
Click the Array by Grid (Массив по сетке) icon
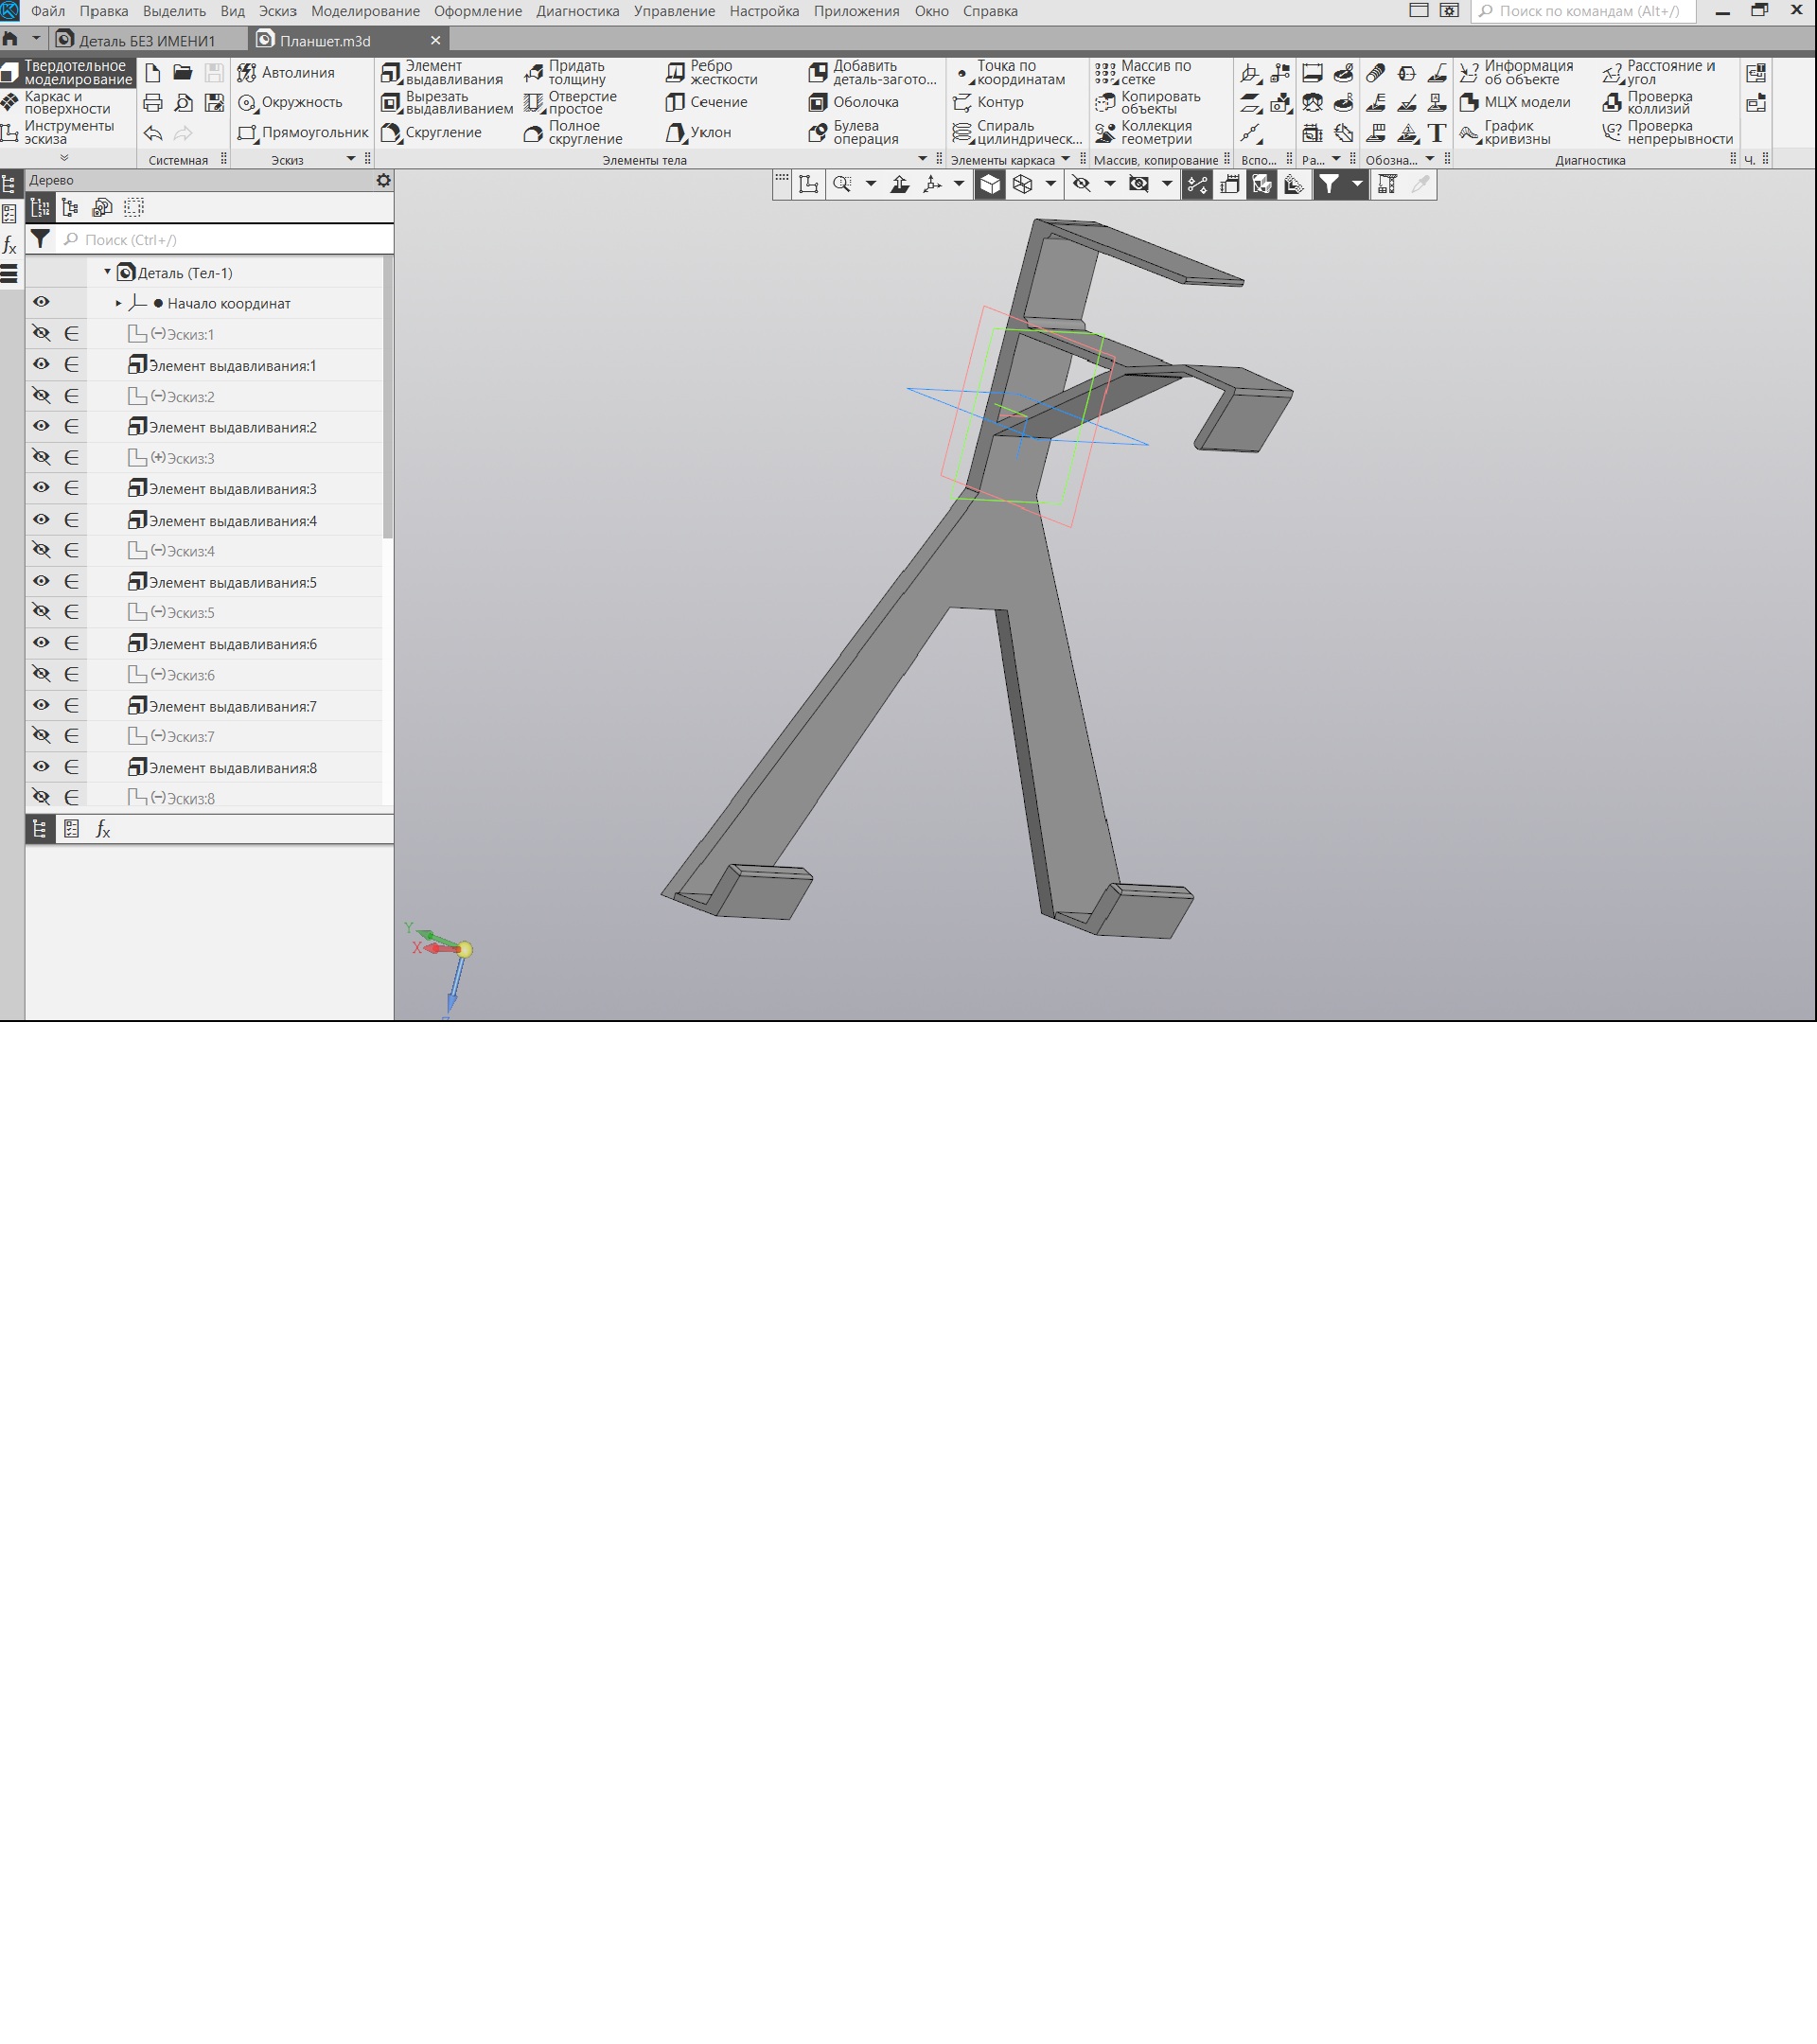point(1105,73)
